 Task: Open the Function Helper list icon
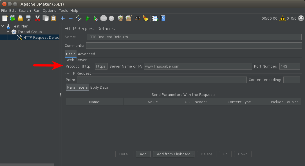(x=155, y=19)
